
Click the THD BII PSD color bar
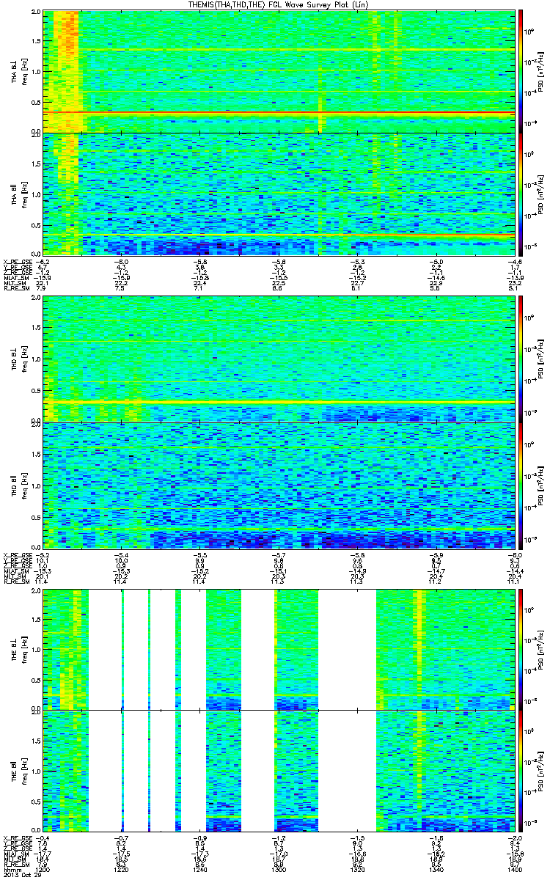[x=521, y=485]
